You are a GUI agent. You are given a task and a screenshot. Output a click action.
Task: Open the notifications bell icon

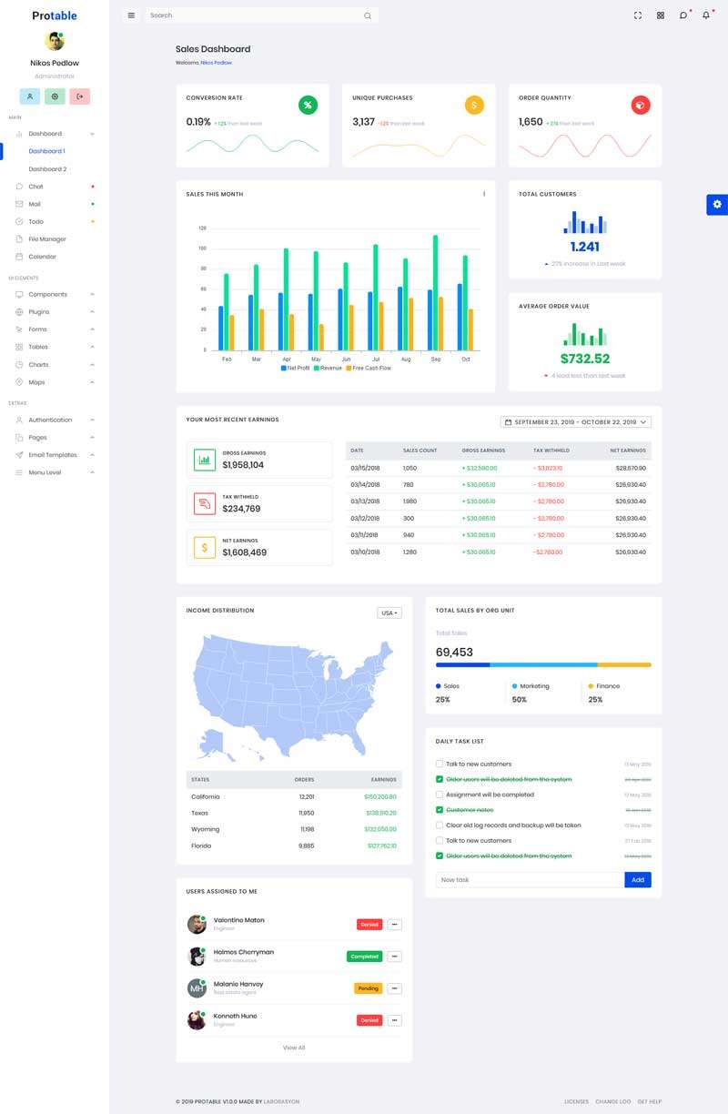(x=706, y=15)
